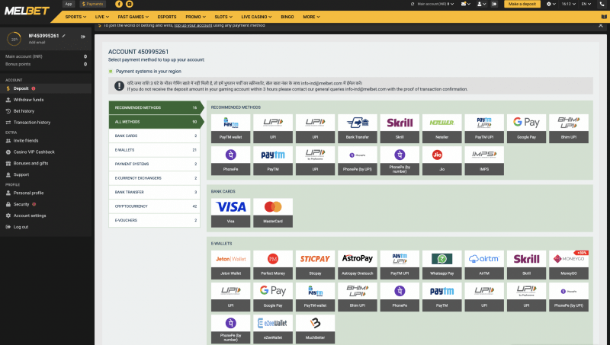Open the Live Casino dropdown

pos(259,16)
